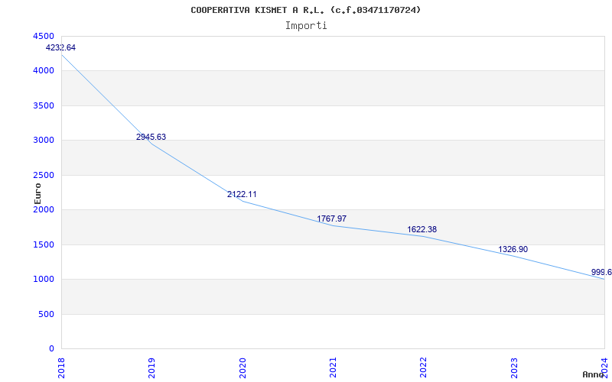Select the 3000 y-axis tick label

pyautogui.click(x=44, y=140)
